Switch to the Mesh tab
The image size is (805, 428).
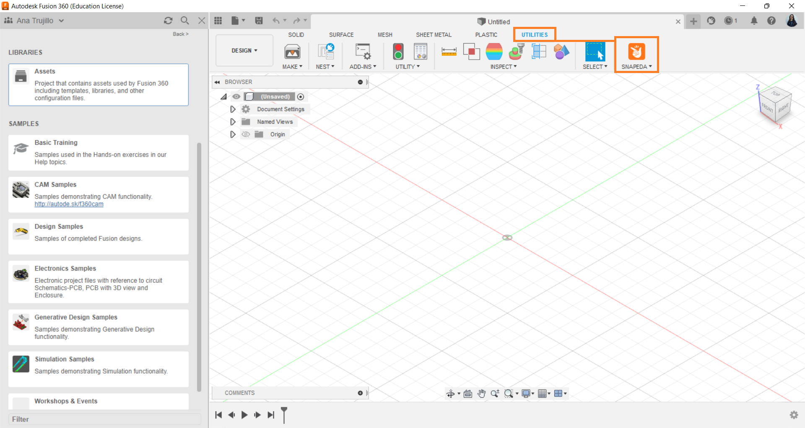pyautogui.click(x=385, y=35)
